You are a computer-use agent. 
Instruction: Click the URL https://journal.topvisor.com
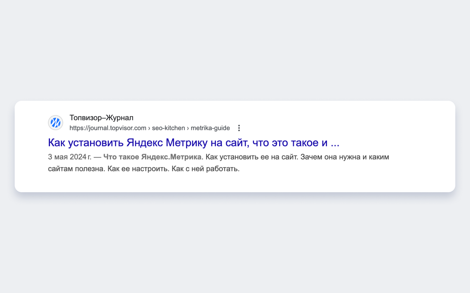click(108, 128)
